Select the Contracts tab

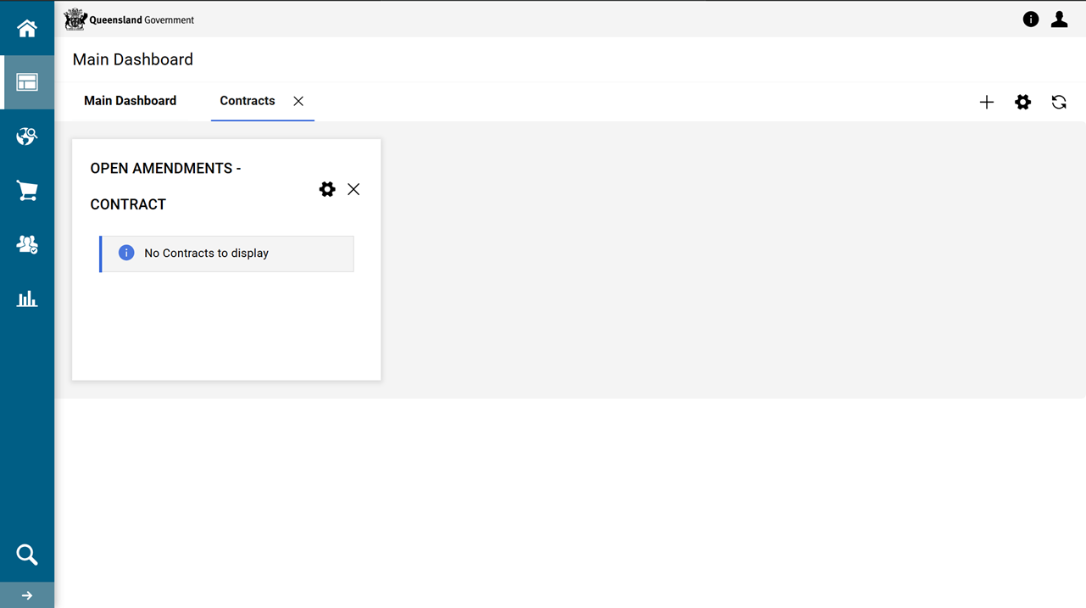(247, 101)
